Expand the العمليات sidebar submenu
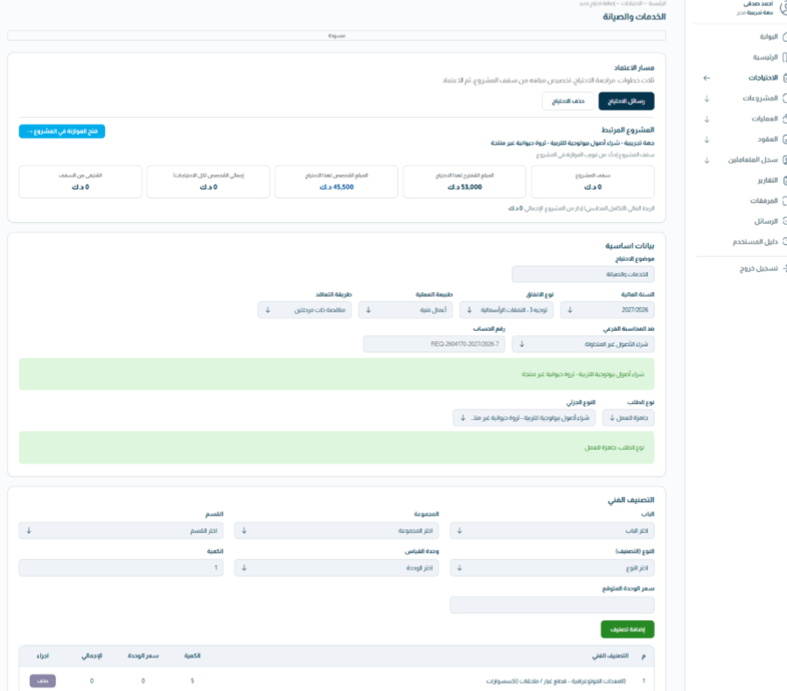This screenshot has width=787, height=691. click(x=707, y=119)
